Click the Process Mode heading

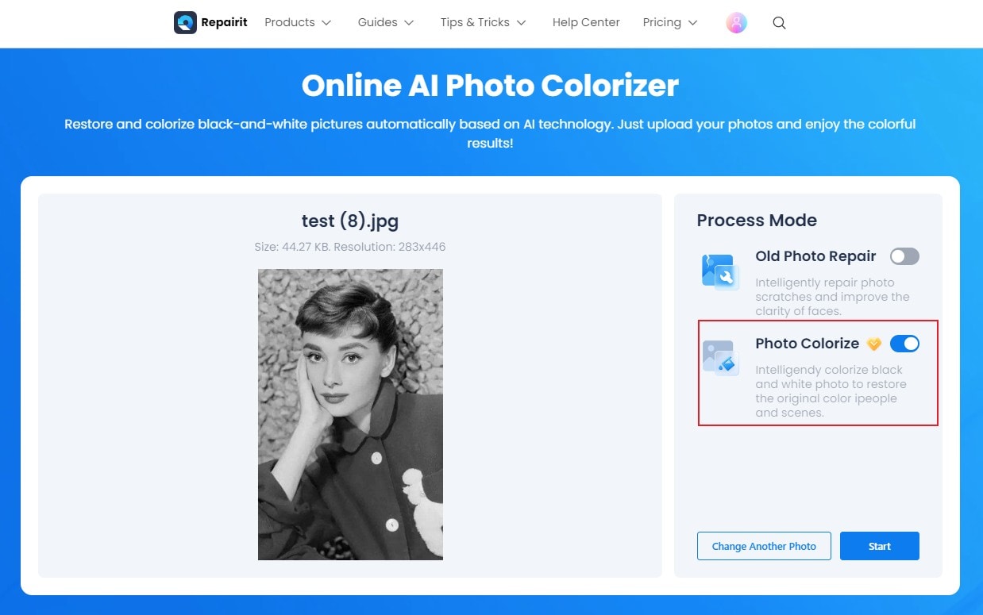[757, 221]
